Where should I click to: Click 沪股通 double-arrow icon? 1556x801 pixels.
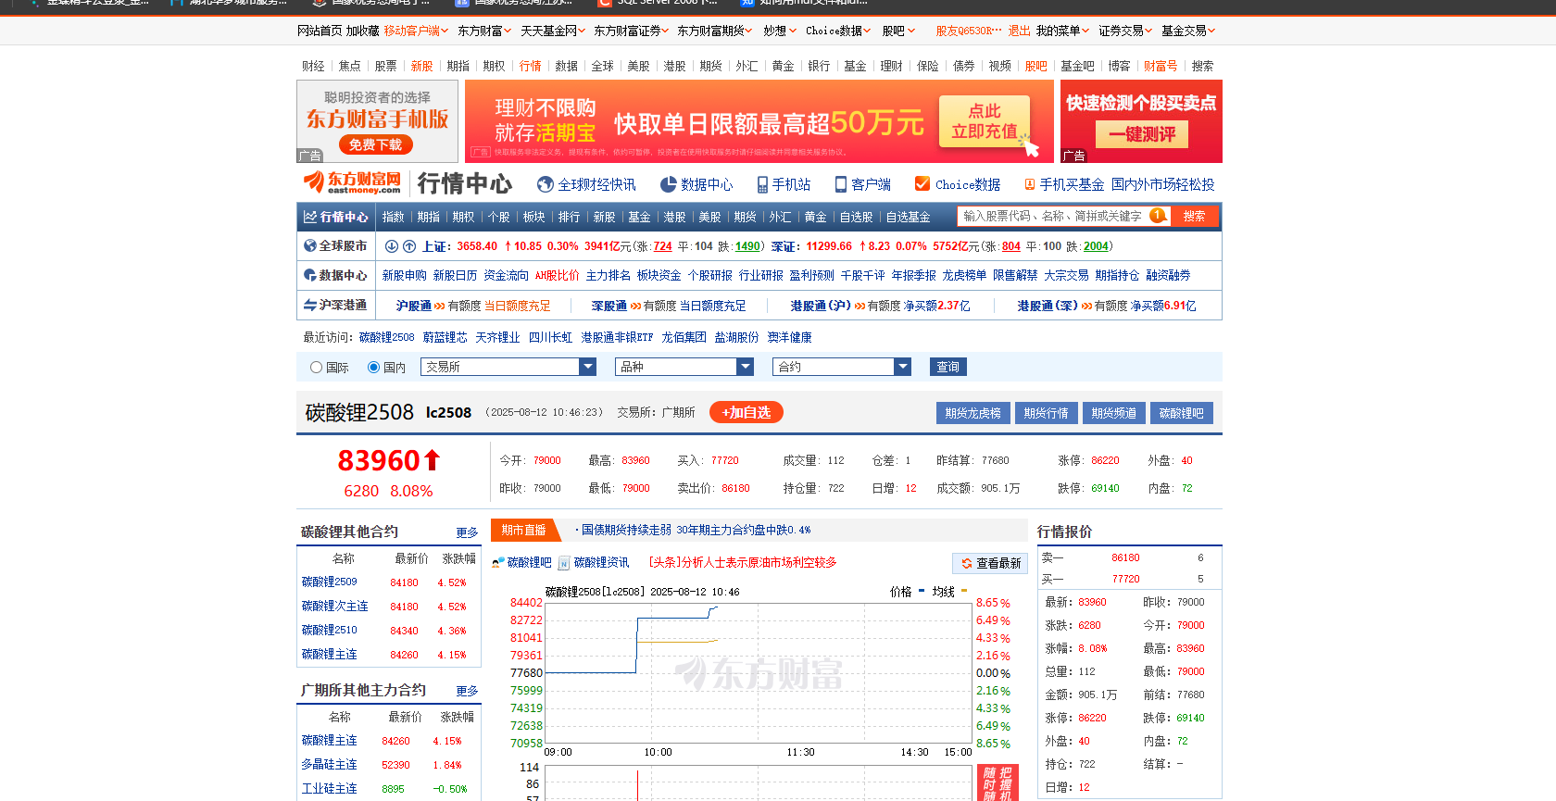coord(439,306)
